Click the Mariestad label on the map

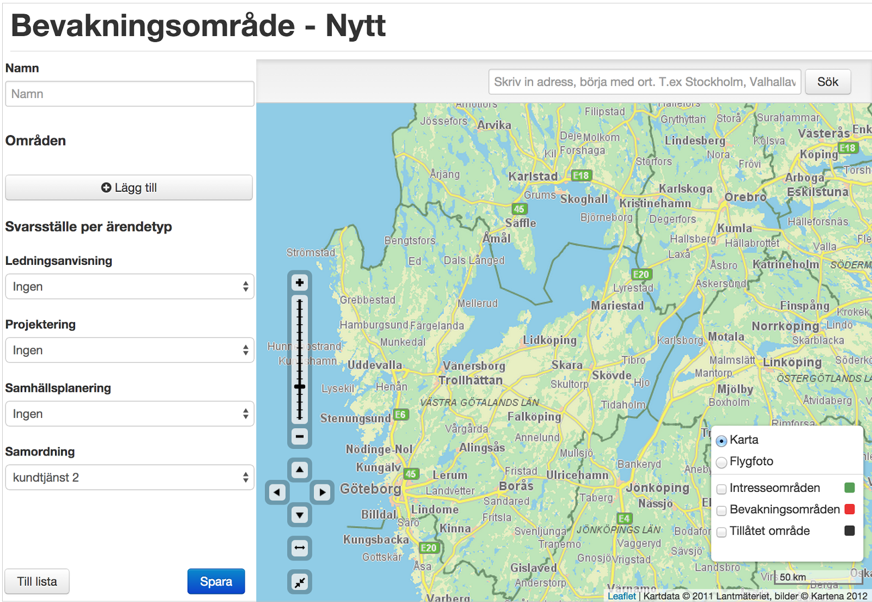(x=617, y=306)
